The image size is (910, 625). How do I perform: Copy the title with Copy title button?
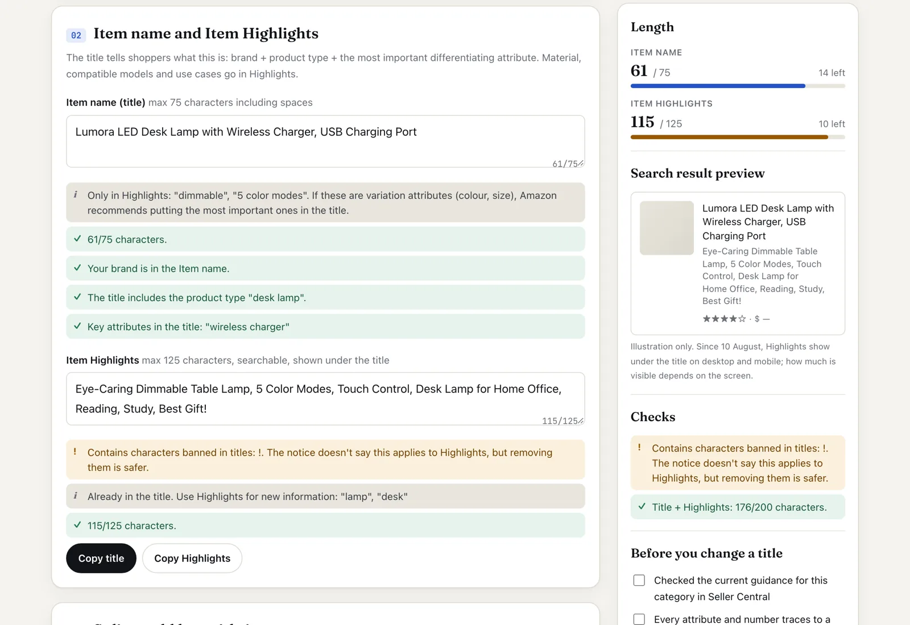[101, 559]
